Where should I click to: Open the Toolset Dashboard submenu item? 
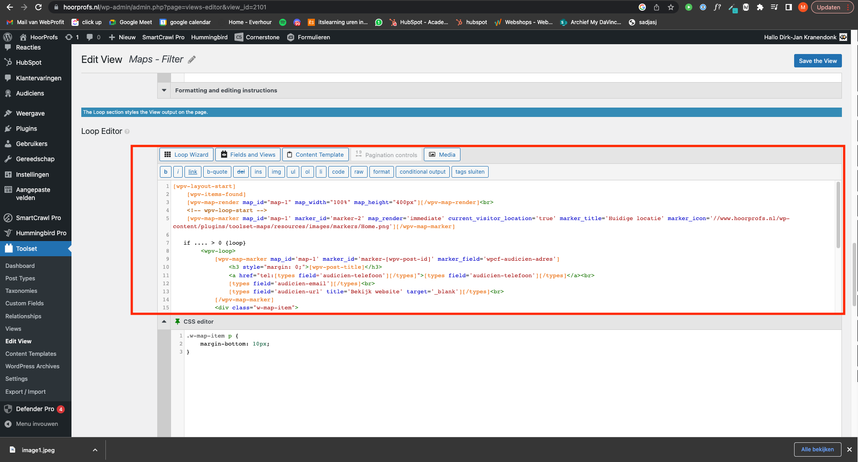(x=20, y=266)
